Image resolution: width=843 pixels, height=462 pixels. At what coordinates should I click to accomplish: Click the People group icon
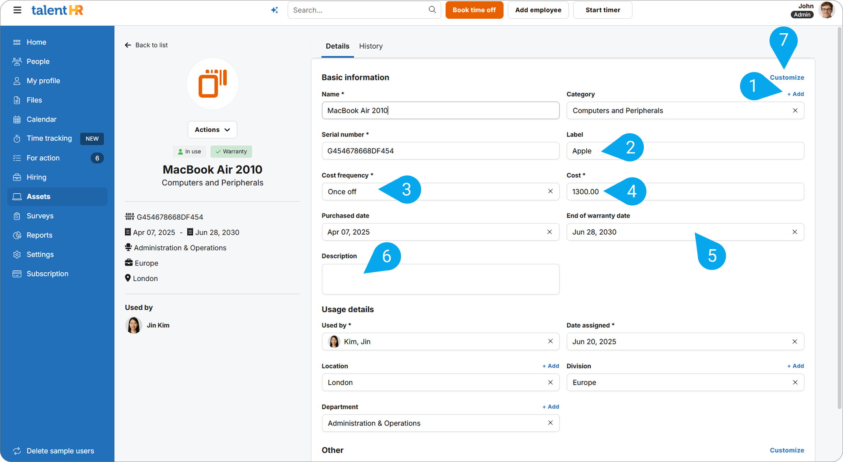17,62
